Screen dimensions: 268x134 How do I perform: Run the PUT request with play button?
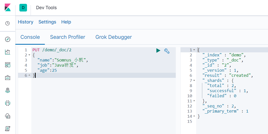158,51
